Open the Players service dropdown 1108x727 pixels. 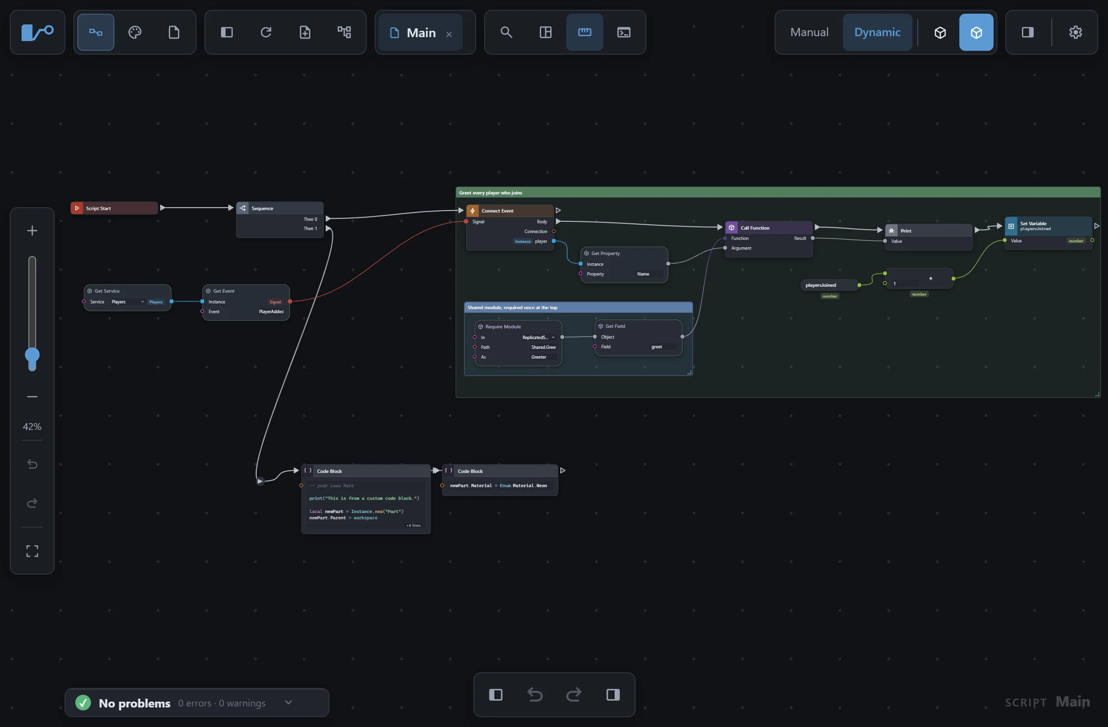127,302
